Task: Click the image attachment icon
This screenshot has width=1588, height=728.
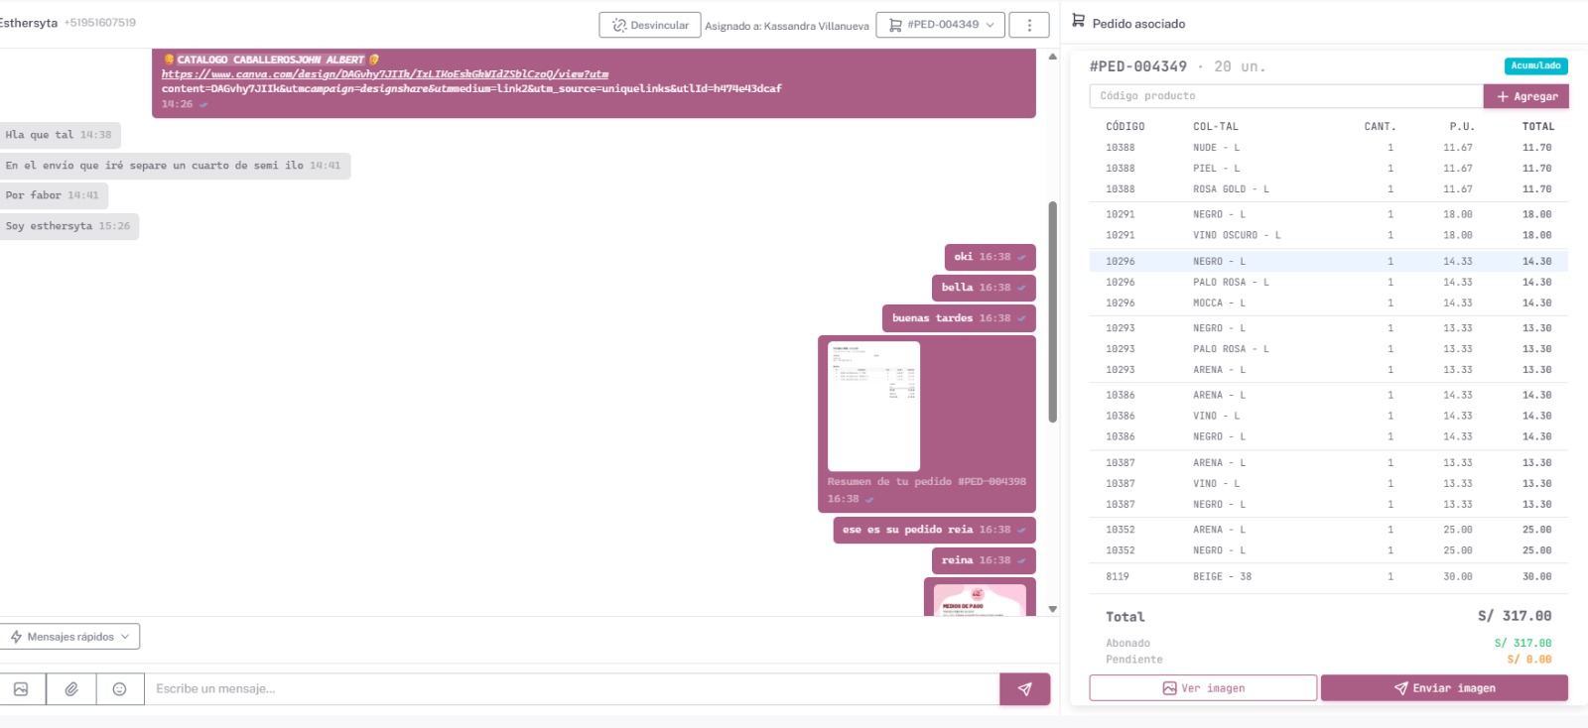Action: (x=21, y=689)
